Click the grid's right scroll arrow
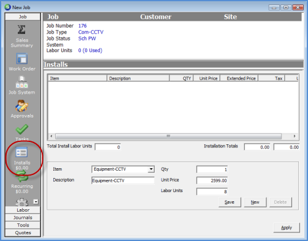This screenshot has height=241, width=308. click(295, 136)
